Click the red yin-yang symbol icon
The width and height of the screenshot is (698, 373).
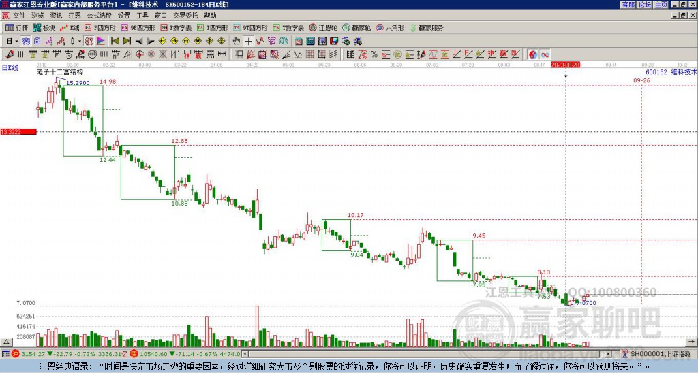[532, 54]
